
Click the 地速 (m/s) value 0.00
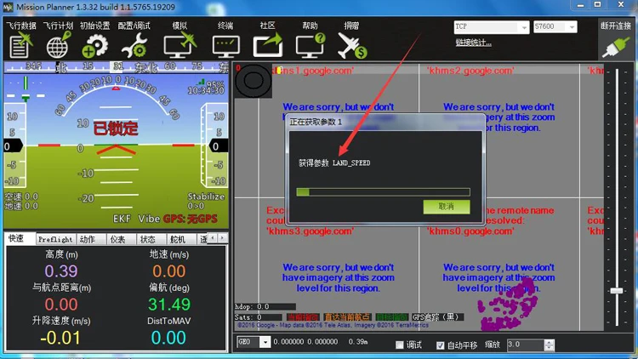point(169,271)
